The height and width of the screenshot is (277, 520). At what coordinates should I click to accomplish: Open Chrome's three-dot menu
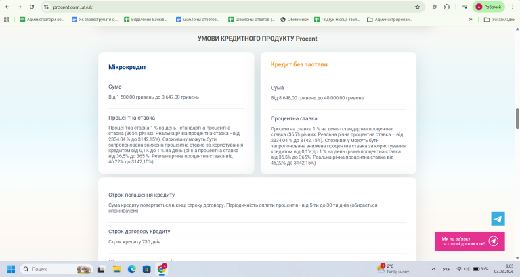pyautogui.click(x=513, y=7)
